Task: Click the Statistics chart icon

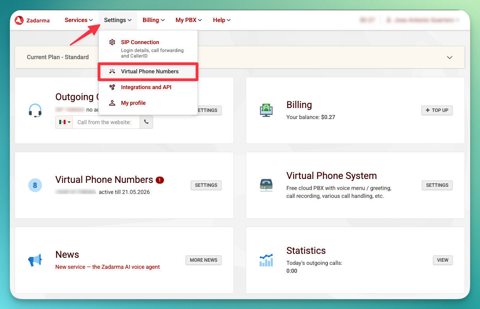Action: click(x=266, y=260)
